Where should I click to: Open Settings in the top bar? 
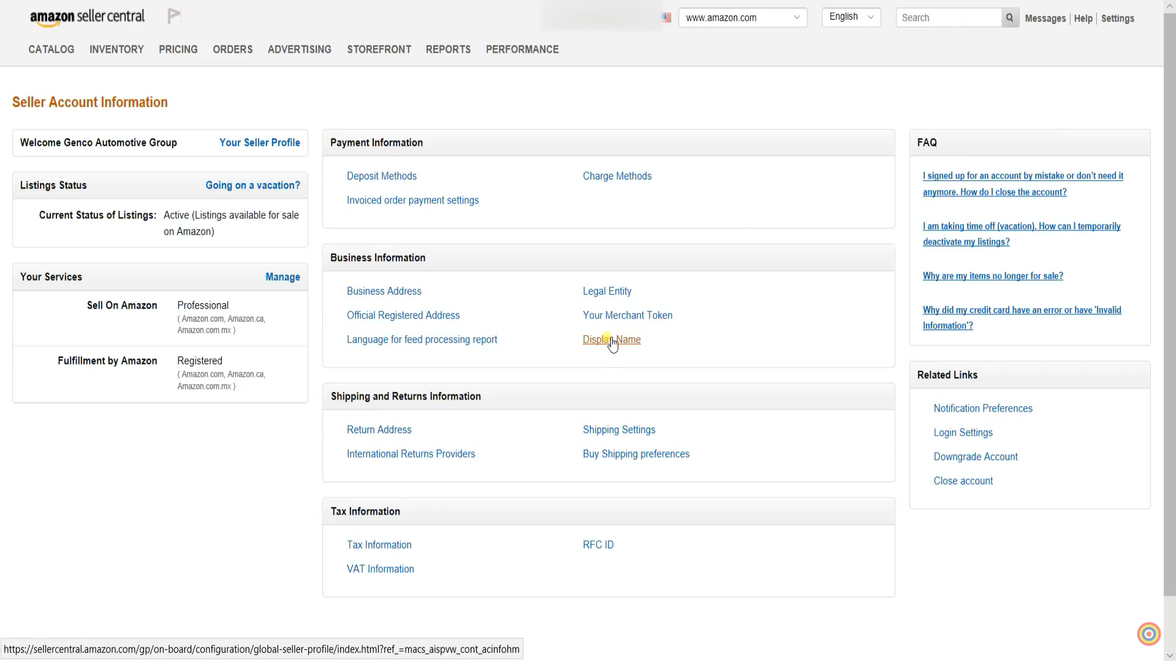coord(1118,18)
